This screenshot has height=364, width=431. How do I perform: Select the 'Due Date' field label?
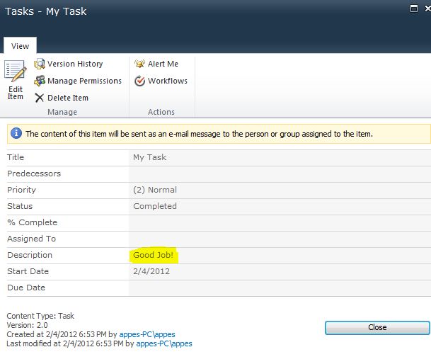point(26,288)
